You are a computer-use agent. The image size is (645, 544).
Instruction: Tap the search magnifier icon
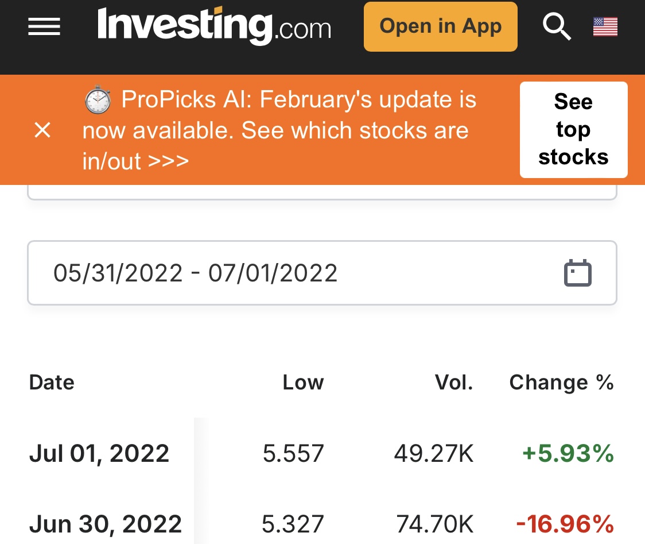[557, 26]
